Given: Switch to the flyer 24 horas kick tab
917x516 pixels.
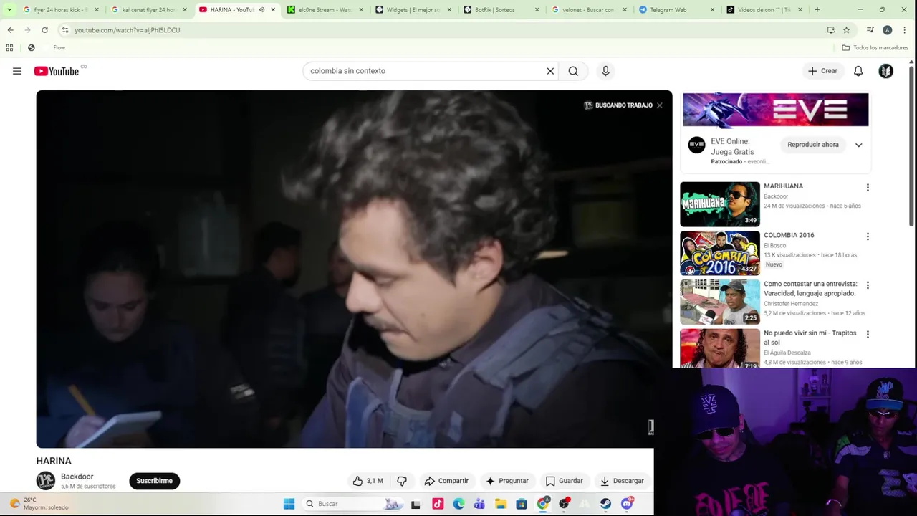Looking at the screenshot, I should pos(61,10).
